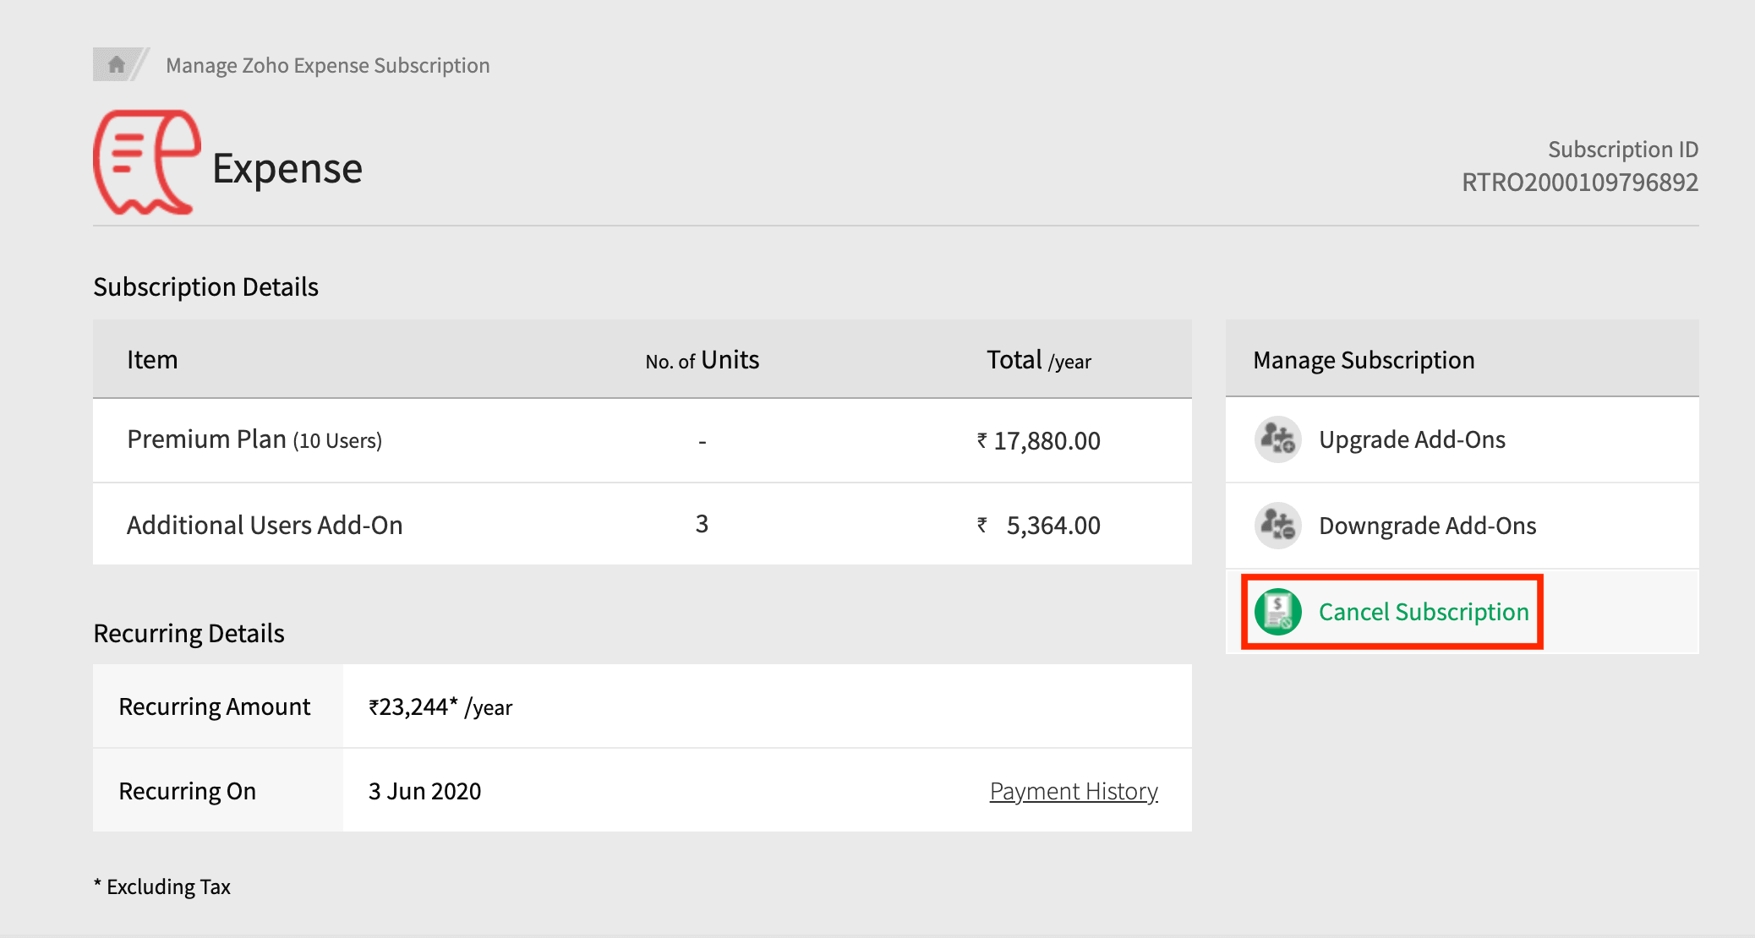Click the Expense product title
The image size is (1755, 938).
(x=287, y=168)
